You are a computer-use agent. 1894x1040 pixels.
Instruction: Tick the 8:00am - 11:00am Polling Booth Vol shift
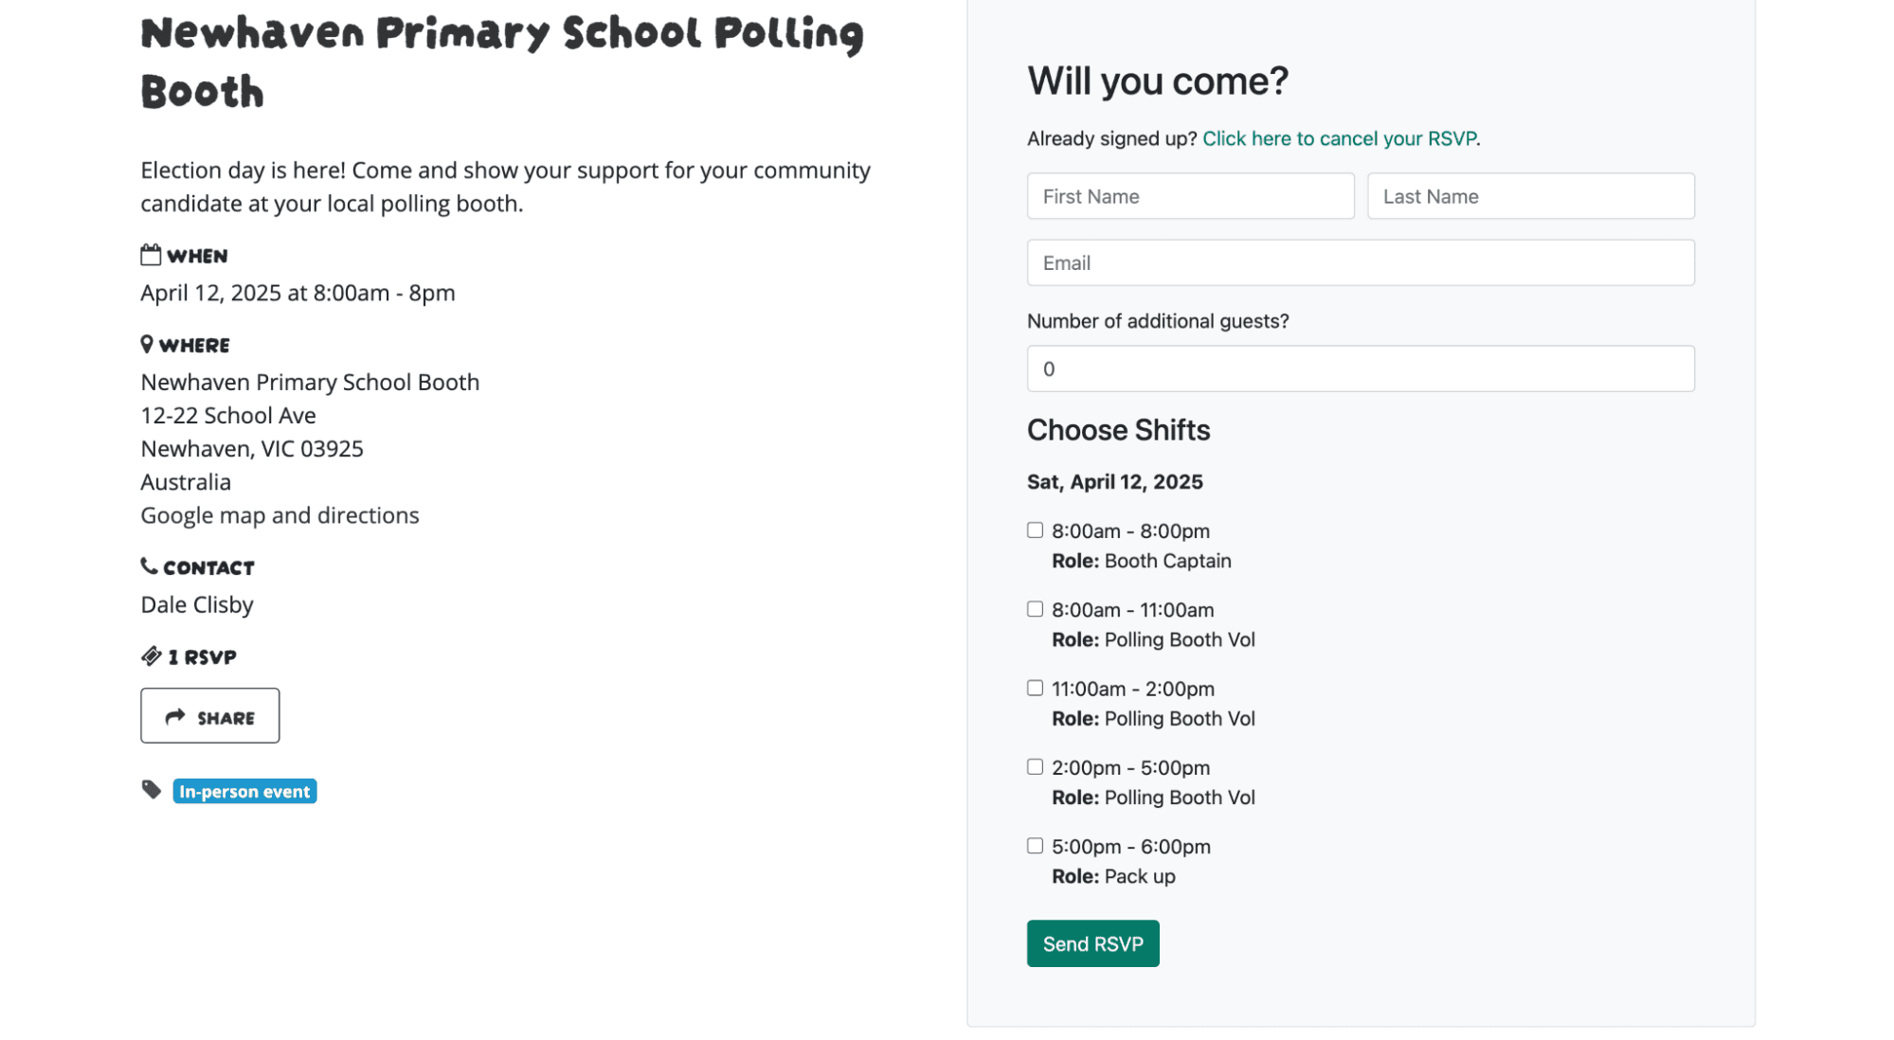(x=1035, y=609)
